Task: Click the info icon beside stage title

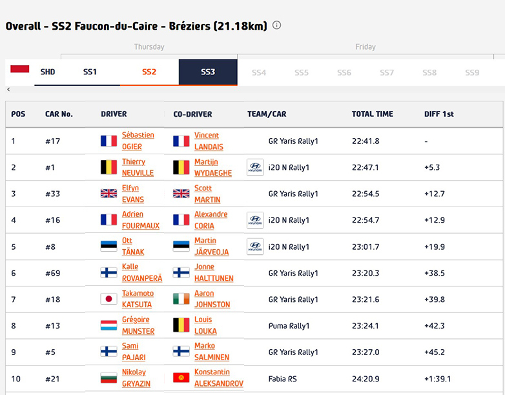Action: tap(276, 26)
